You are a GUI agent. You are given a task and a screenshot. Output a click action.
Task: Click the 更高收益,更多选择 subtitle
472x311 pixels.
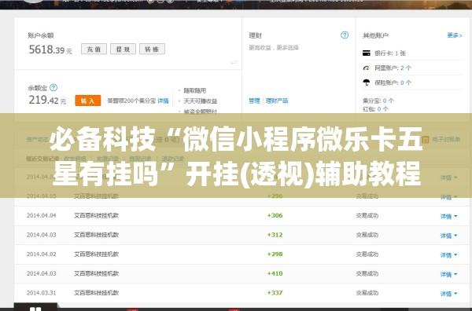pyautogui.click(x=274, y=47)
